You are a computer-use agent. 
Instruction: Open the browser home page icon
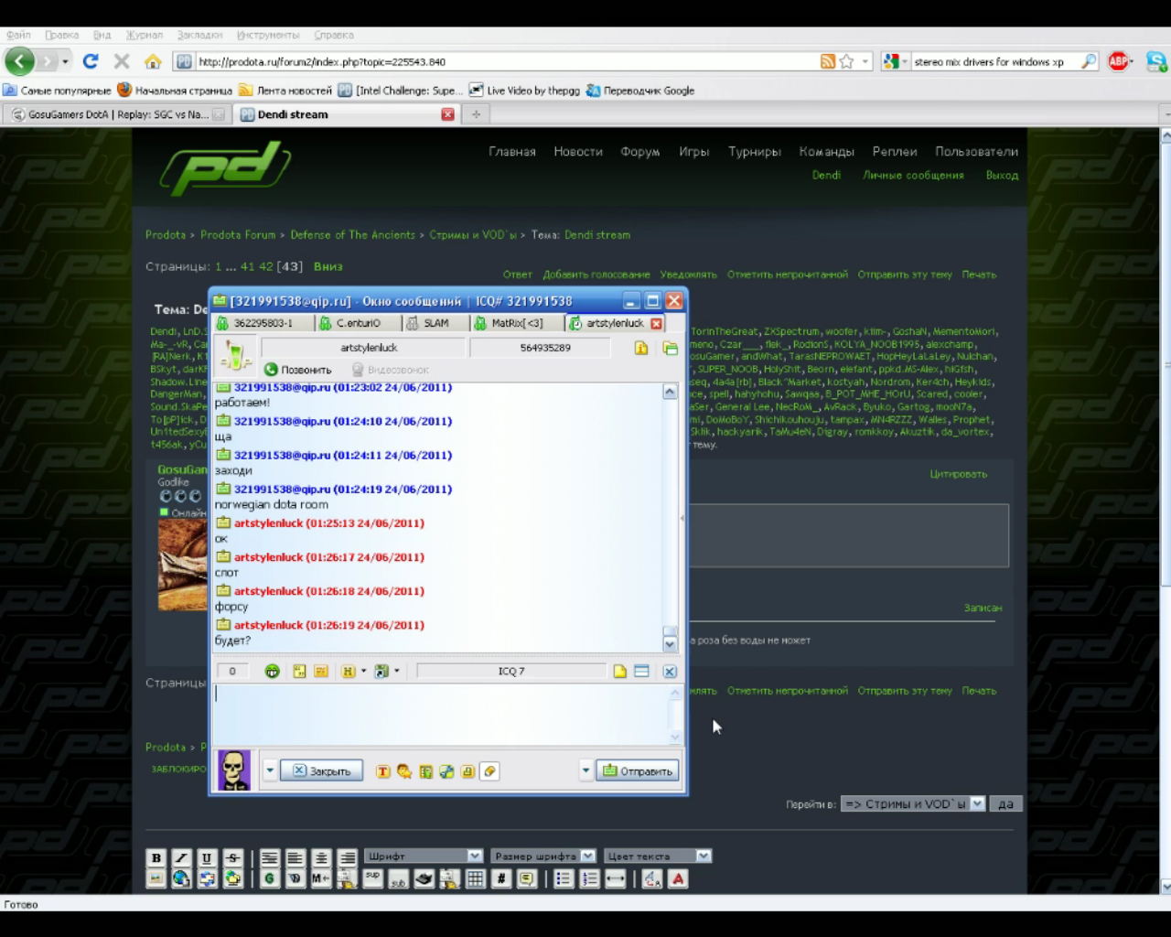tap(153, 61)
